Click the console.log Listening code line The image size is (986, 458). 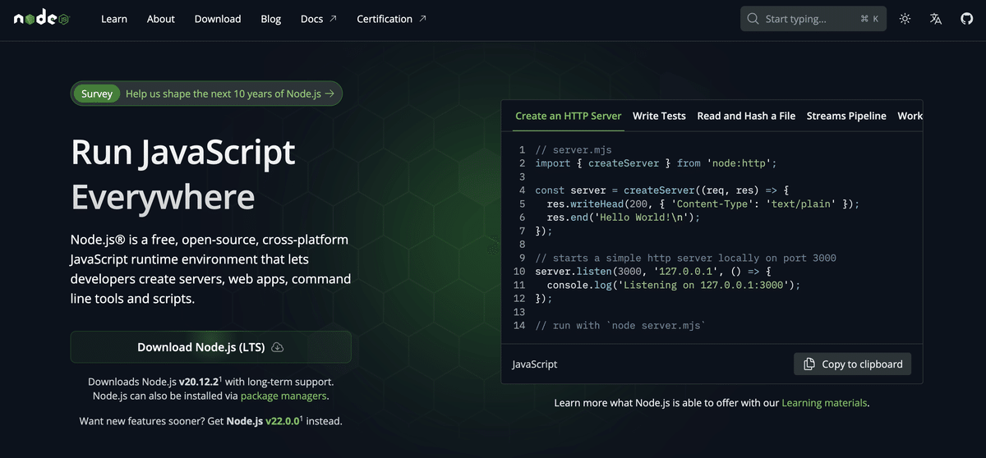coord(673,285)
